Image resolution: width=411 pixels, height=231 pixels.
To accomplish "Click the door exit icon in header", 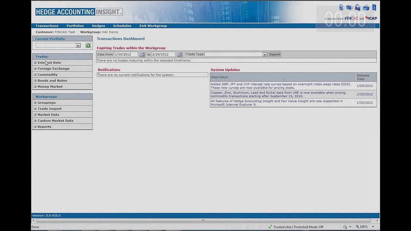I will click(374, 7).
